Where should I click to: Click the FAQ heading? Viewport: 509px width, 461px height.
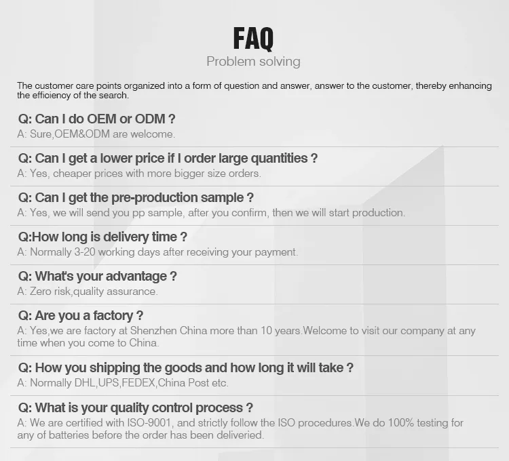[x=253, y=39]
